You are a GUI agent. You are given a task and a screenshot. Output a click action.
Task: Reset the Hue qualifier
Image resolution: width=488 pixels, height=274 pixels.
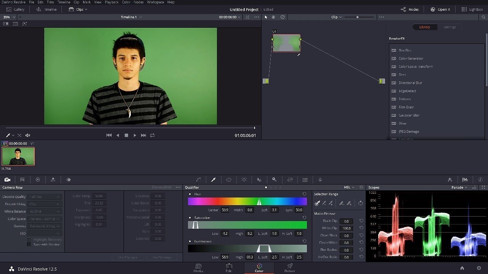[304, 194]
